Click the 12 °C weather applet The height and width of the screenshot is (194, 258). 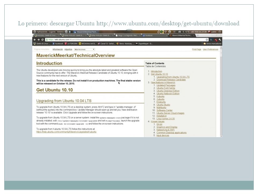click(x=186, y=32)
